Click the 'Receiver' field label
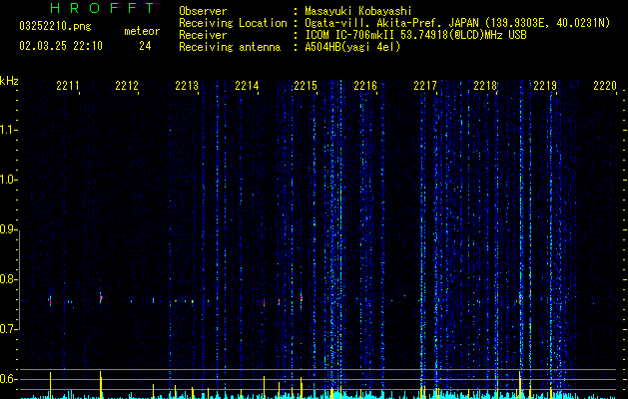Viewport: 628px width, 399px height. click(203, 35)
